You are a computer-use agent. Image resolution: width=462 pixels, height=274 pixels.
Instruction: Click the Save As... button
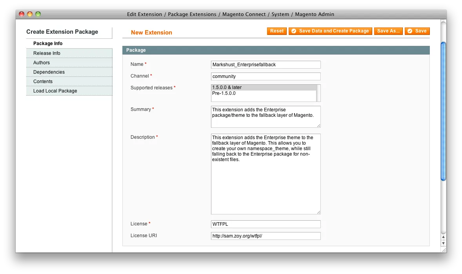[x=388, y=31]
